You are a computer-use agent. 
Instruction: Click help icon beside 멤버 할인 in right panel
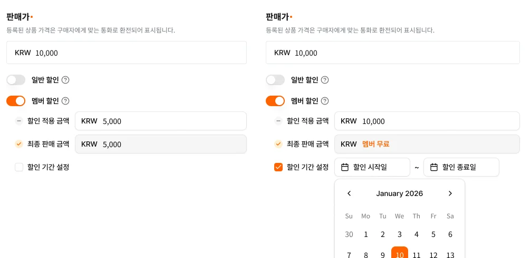[x=325, y=101]
